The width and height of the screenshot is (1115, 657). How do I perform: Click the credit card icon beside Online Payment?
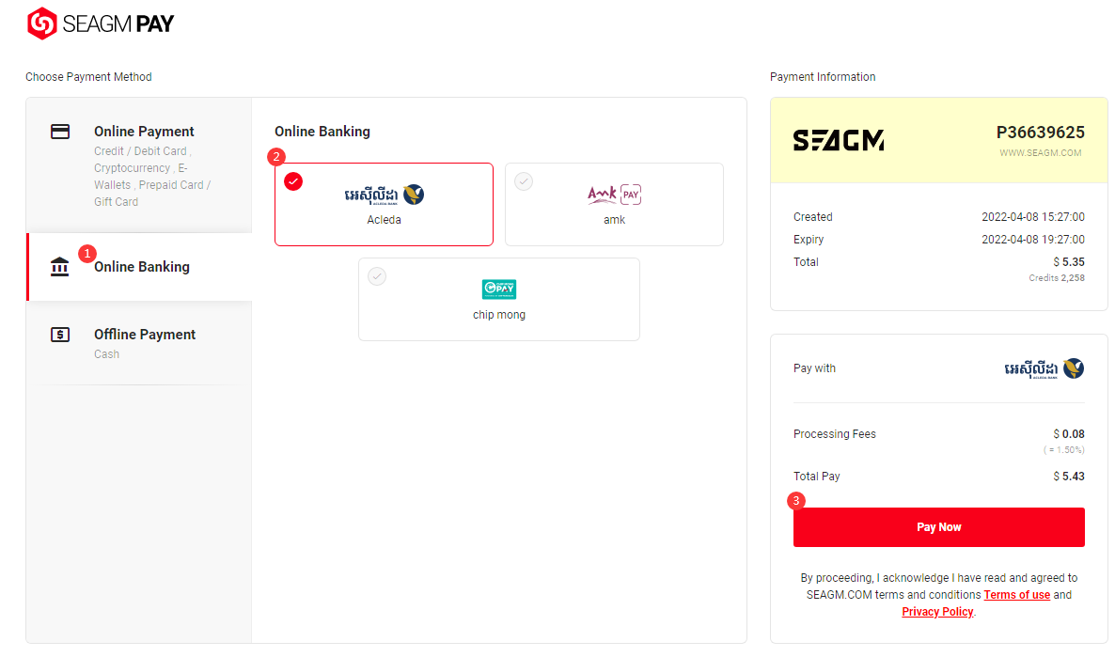tap(60, 132)
